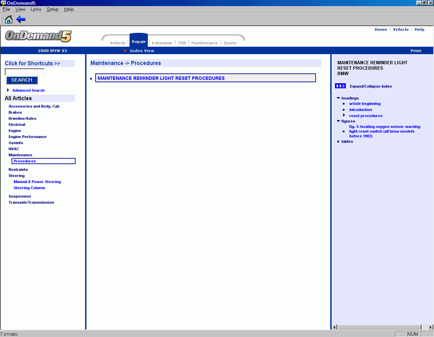Open the View menu
Viewport: 434px width, 337px height.
point(20,9)
